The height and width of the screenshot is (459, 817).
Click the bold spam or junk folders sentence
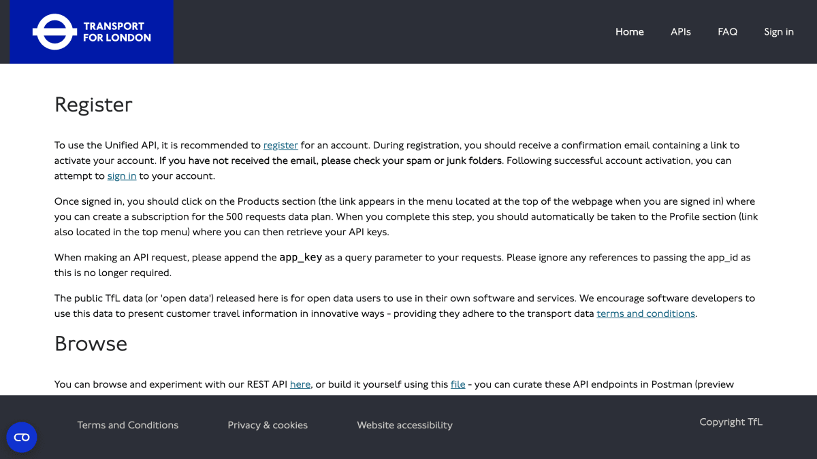[x=331, y=161]
